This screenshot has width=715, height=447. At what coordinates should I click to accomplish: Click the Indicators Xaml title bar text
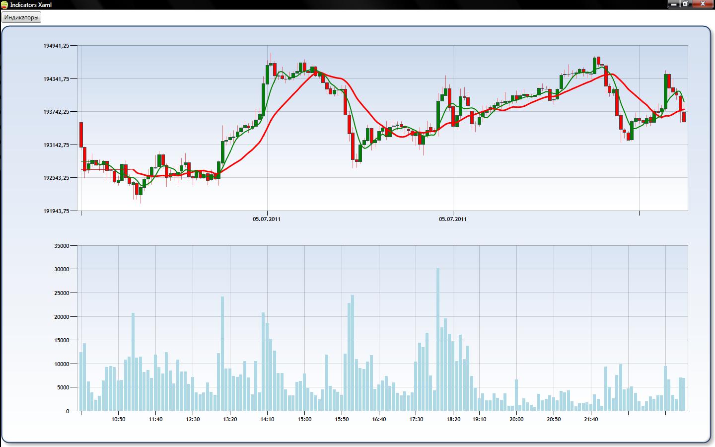pyautogui.click(x=31, y=4)
